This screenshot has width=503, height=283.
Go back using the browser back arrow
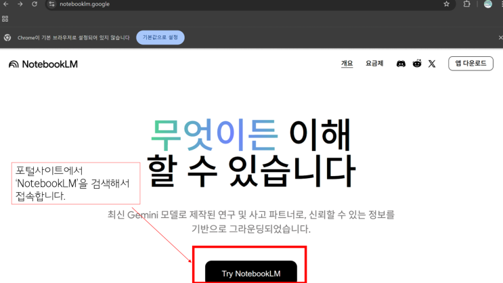[x=6, y=4]
